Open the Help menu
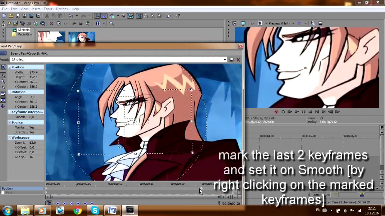Screen dimensions: 385x216 coord(75,9)
